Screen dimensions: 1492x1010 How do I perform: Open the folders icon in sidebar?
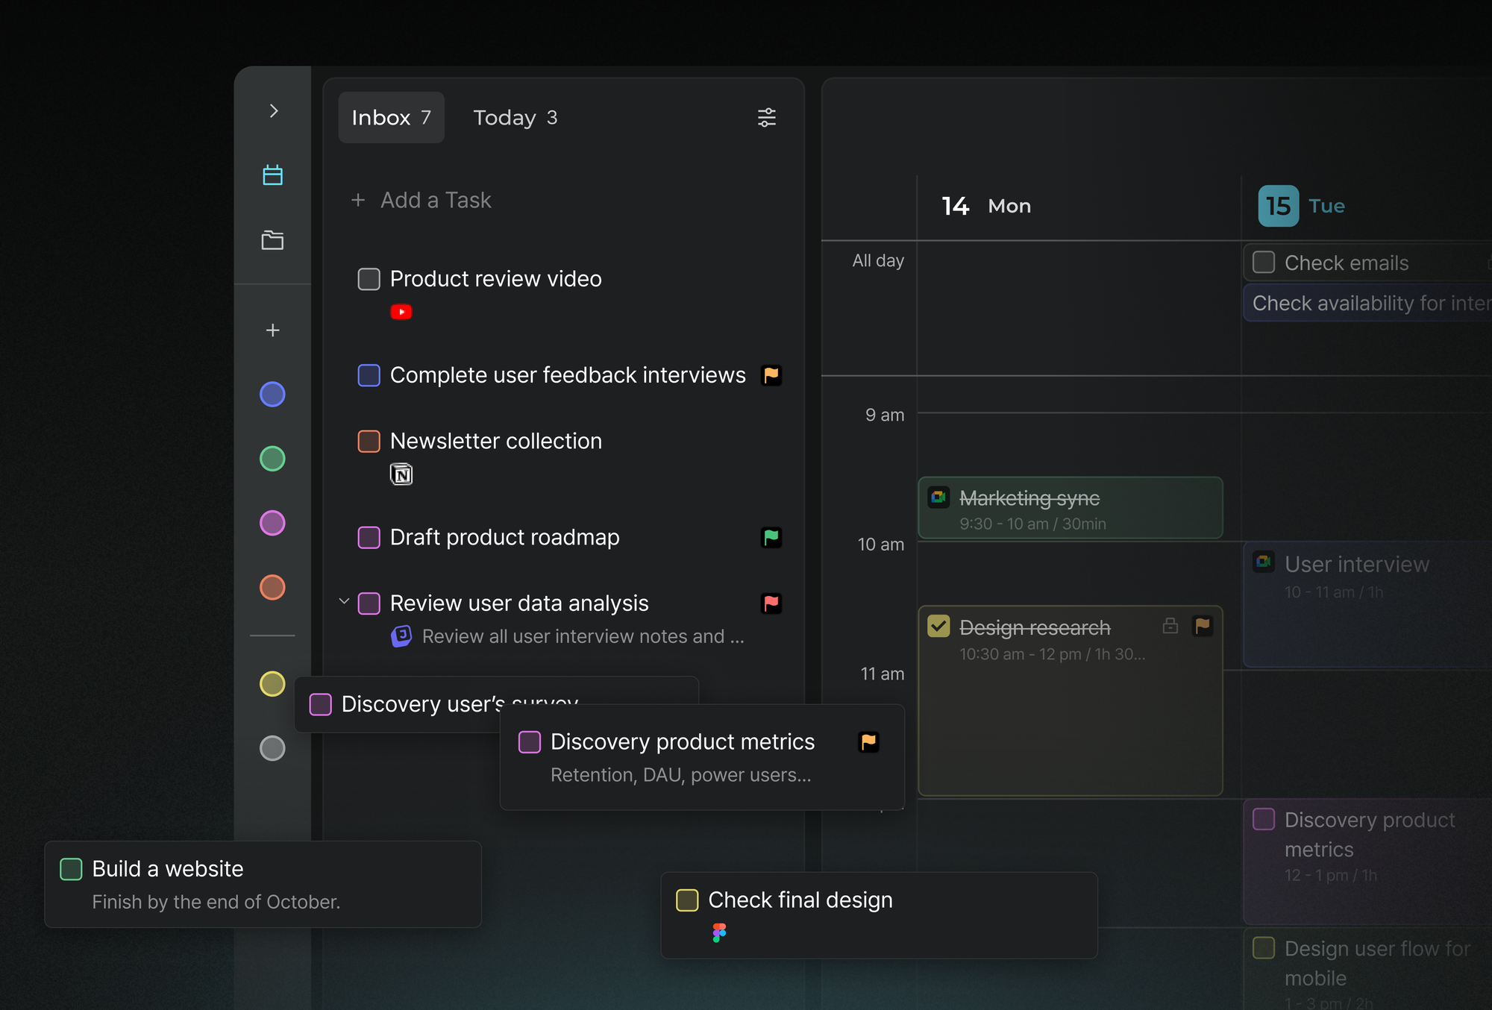click(x=272, y=240)
